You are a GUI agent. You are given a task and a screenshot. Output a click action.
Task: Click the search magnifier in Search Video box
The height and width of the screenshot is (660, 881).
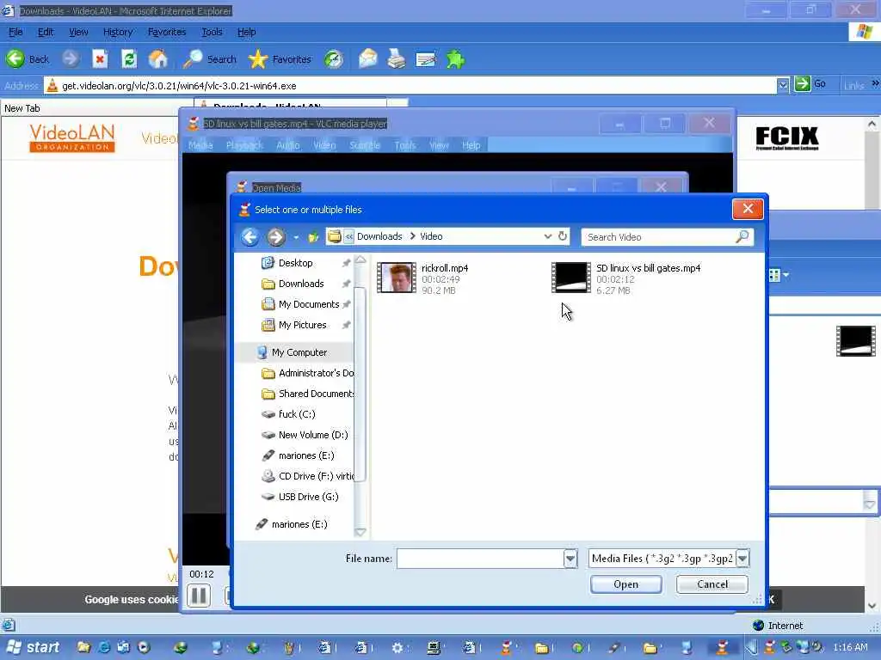point(742,237)
